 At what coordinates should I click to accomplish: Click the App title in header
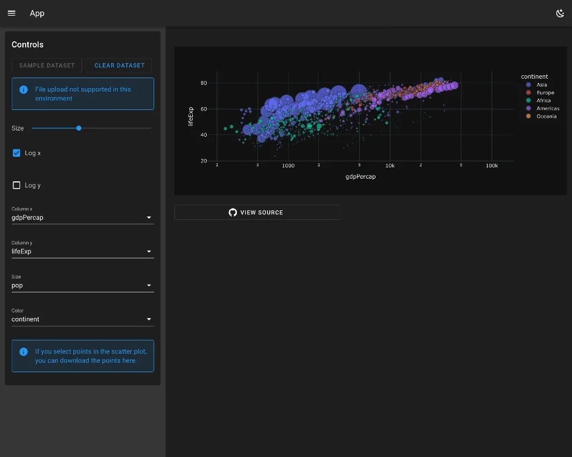tap(37, 13)
